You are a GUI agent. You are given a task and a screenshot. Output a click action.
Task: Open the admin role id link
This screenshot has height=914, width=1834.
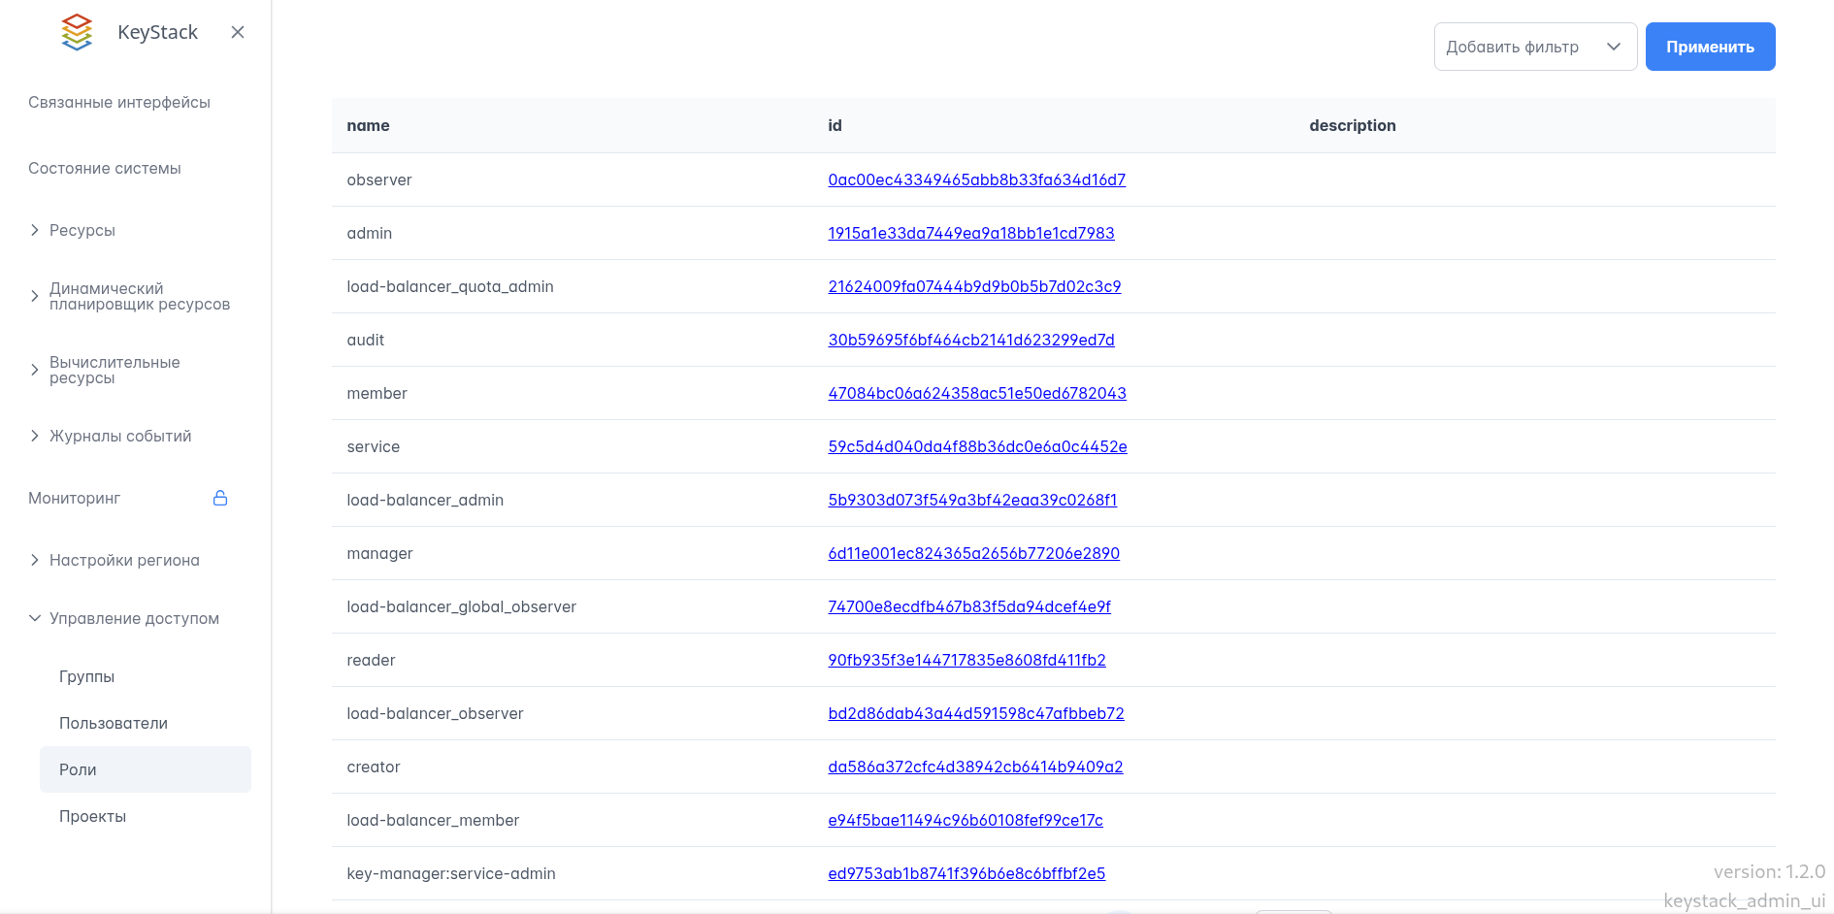970,233
